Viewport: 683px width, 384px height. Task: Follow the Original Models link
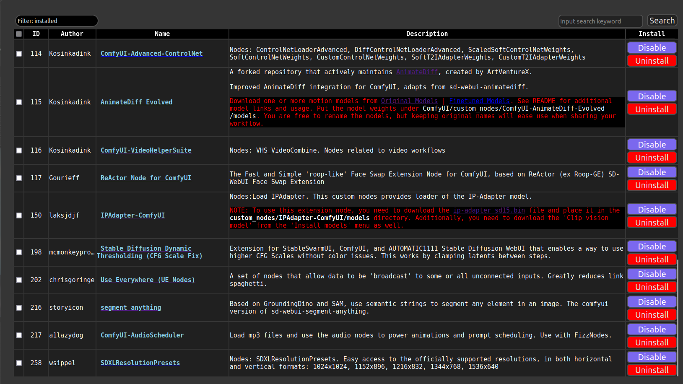pos(409,101)
